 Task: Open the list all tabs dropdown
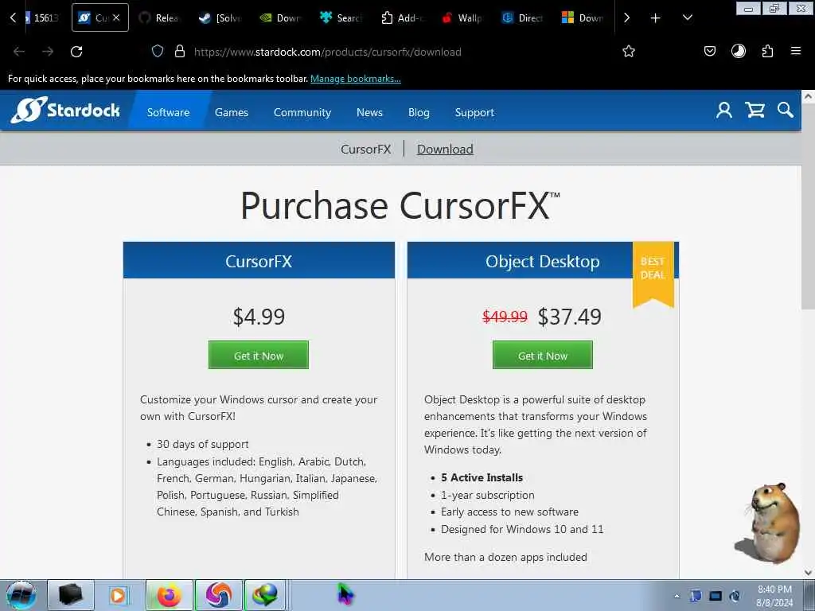click(687, 18)
